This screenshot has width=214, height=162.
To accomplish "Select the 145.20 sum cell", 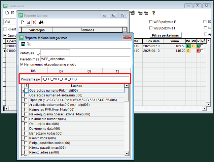I will click(x=174, y=51).
